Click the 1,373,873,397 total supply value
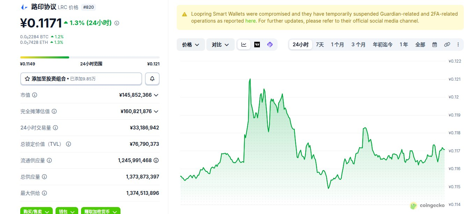 tap(142, 177)
